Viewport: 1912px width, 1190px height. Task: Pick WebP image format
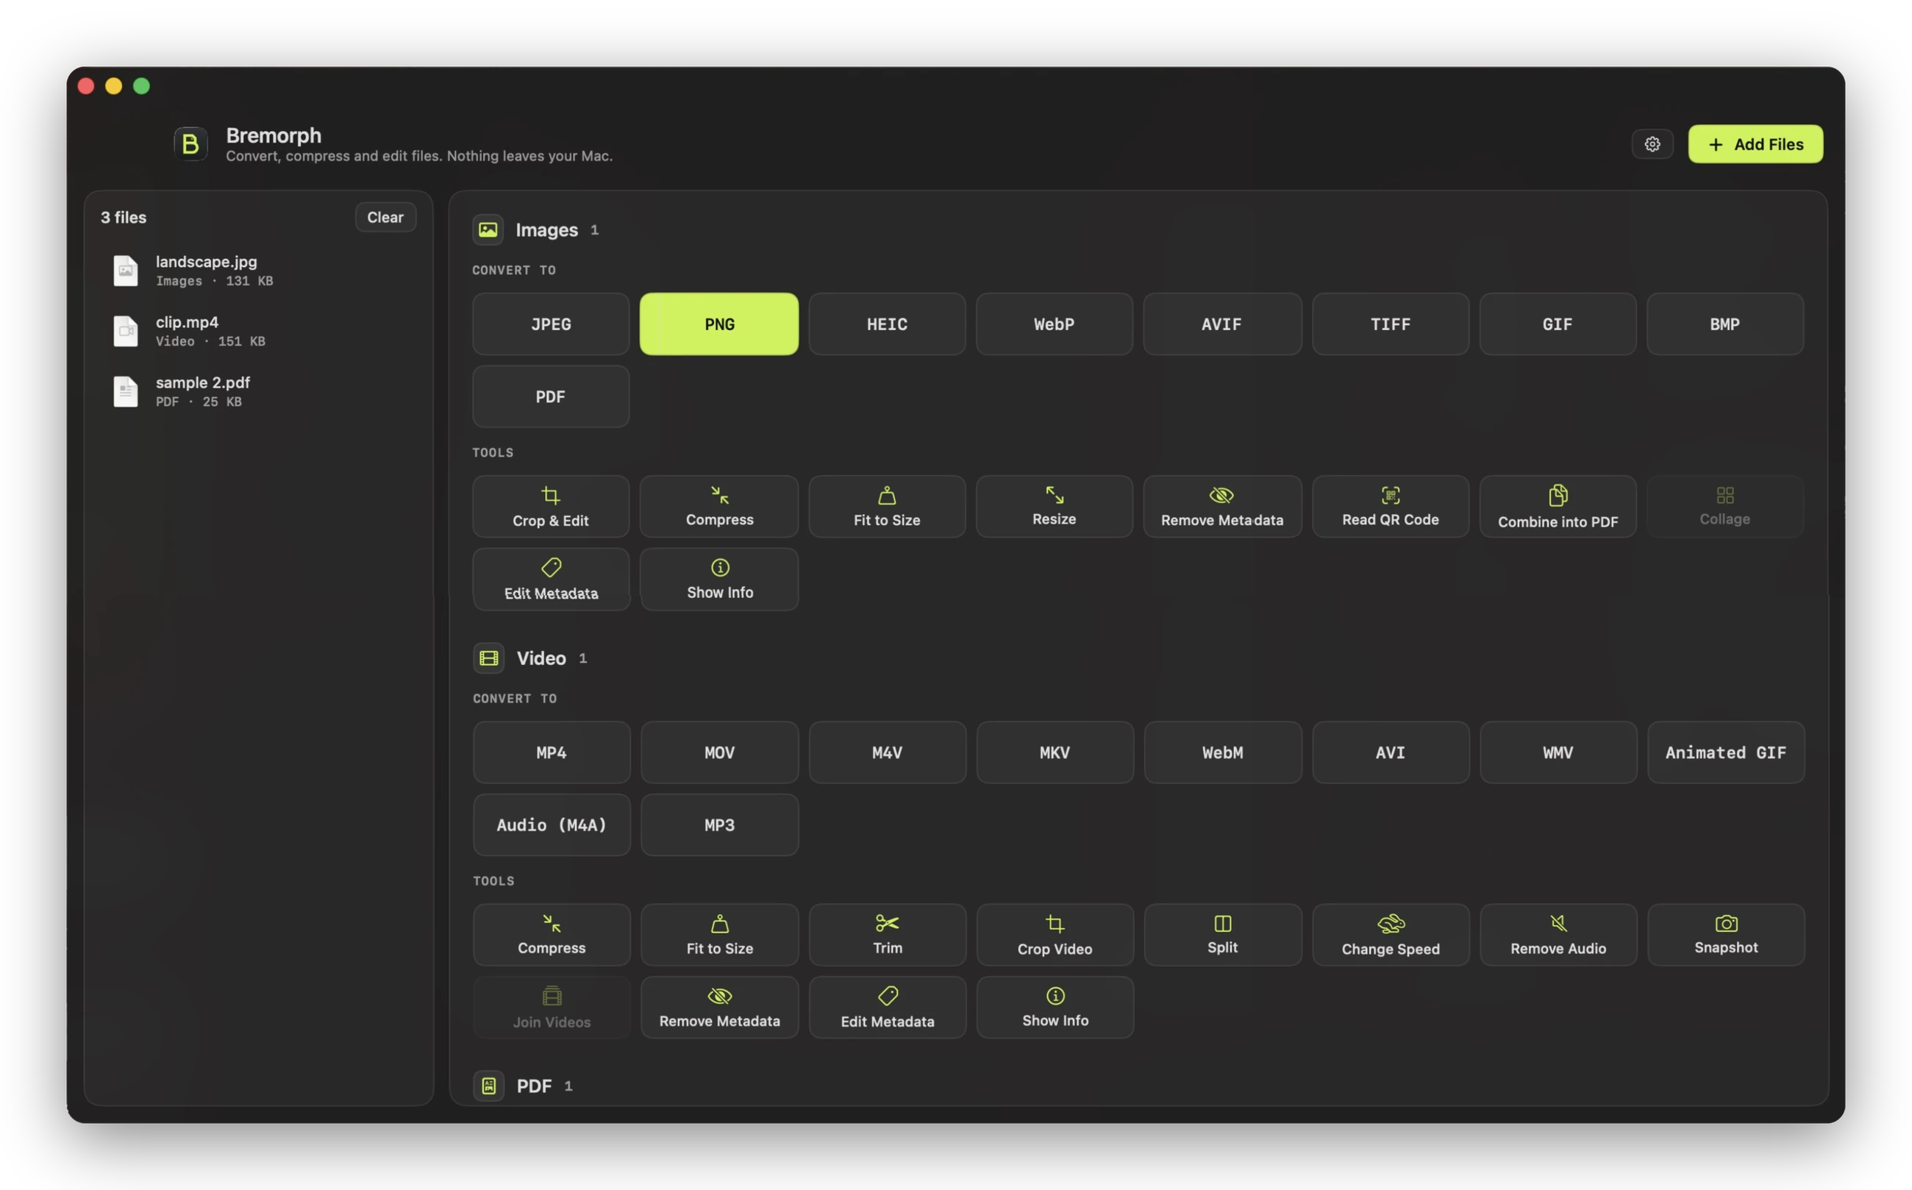click(x=1054, y=324)
